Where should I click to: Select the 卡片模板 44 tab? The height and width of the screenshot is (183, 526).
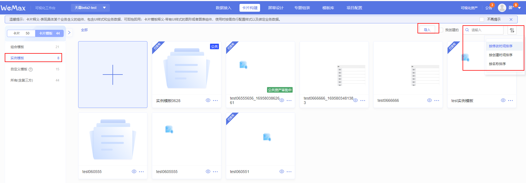50,33
